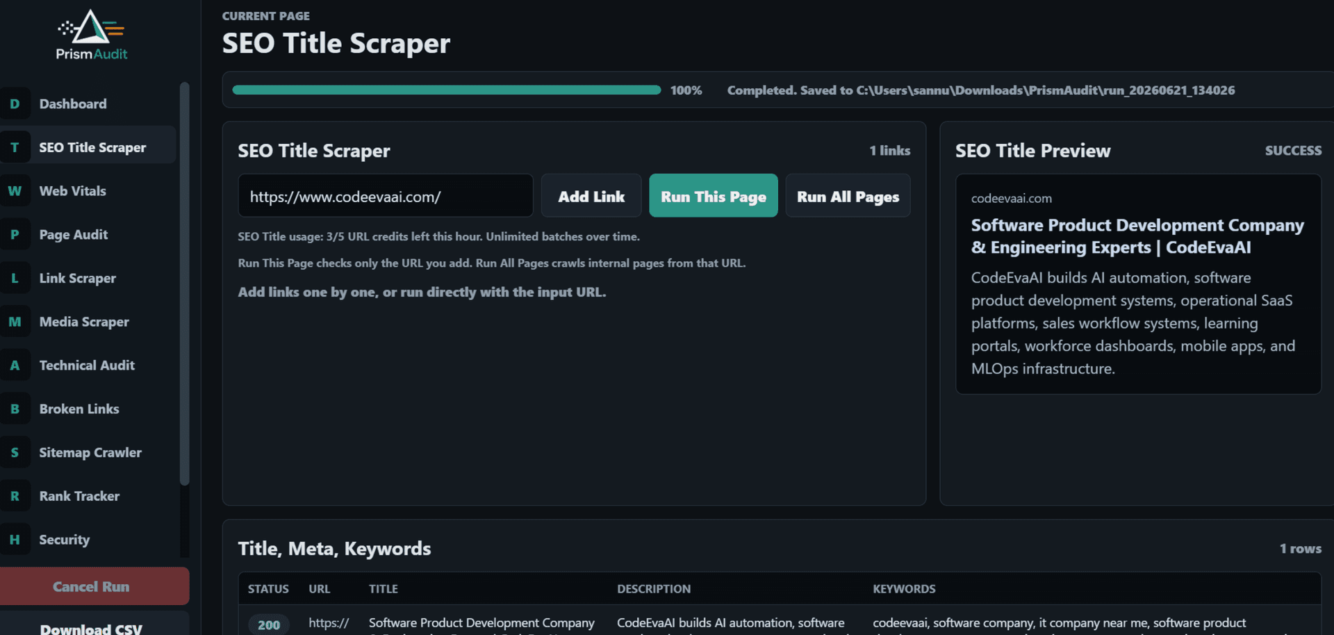
Task: Click the TITLE column header
Action: click(384, 589)
